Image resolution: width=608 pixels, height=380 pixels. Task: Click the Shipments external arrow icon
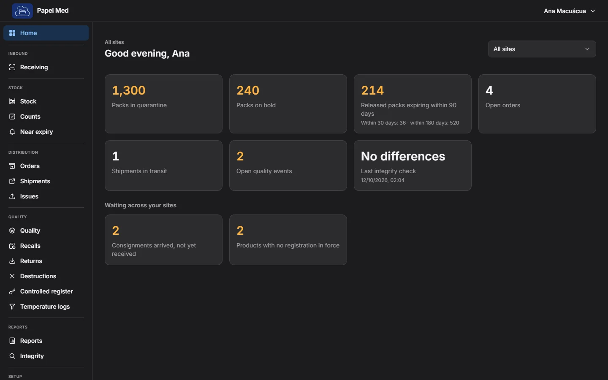pos(12,181)
